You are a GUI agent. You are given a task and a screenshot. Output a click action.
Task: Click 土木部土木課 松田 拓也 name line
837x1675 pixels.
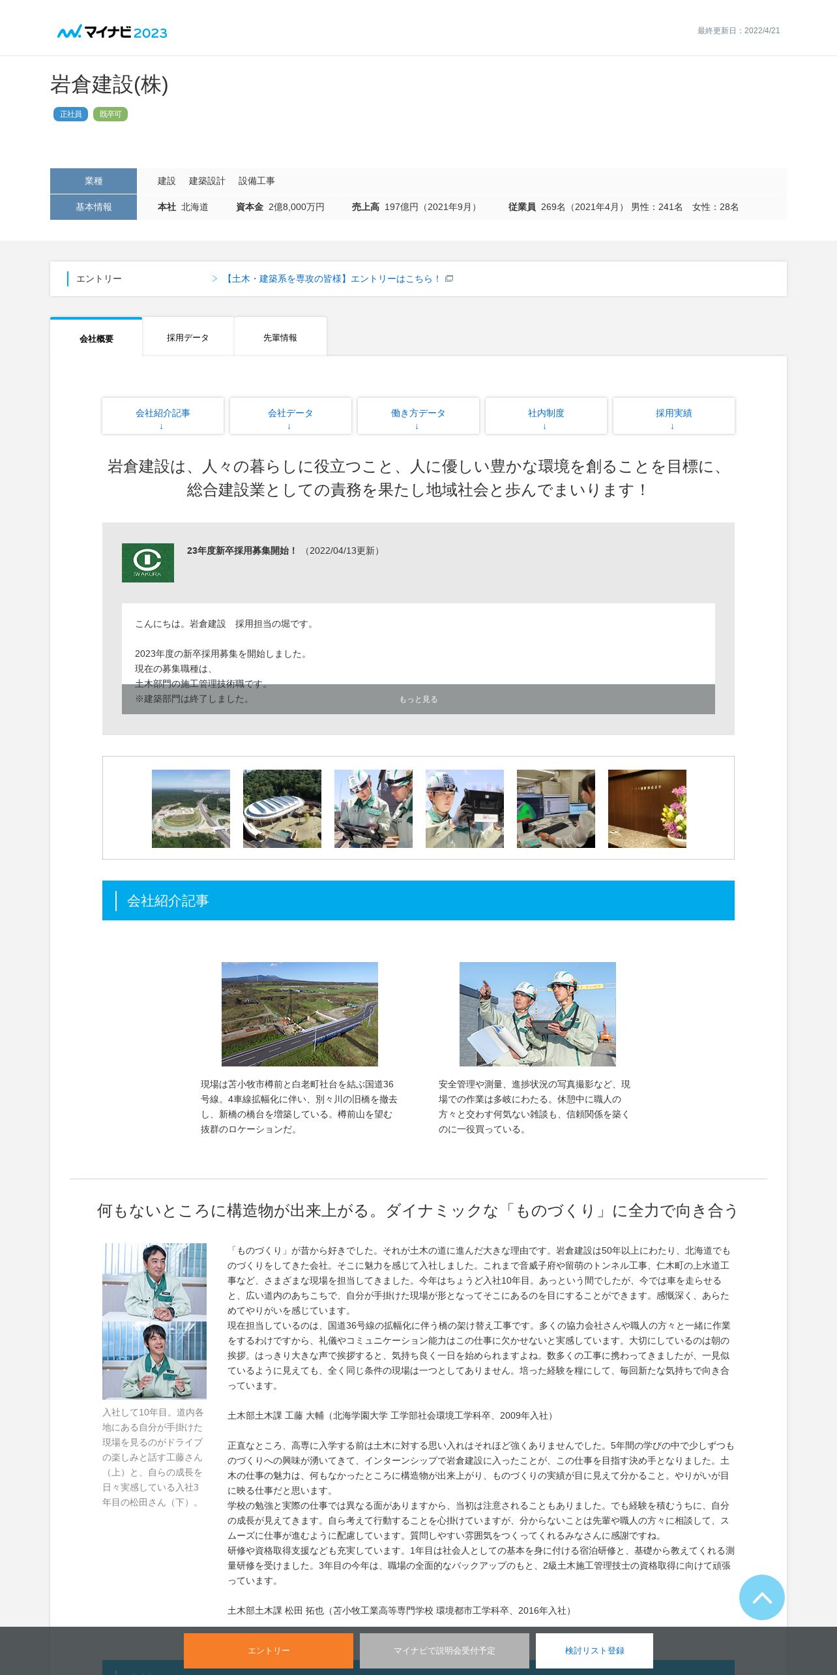point(401,1610)
